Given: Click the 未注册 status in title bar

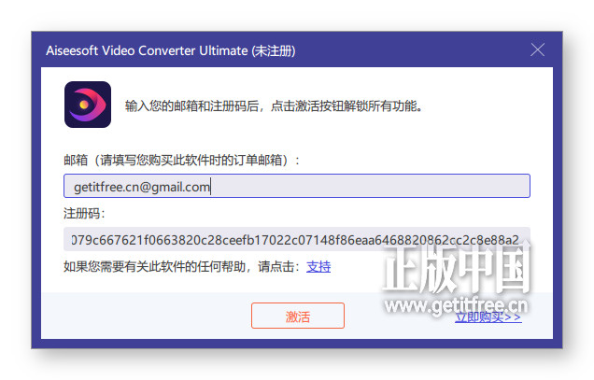Looking at the screenshot, I should [274, 50].
